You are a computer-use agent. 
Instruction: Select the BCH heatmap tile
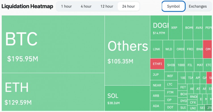[x=182, y=94]
